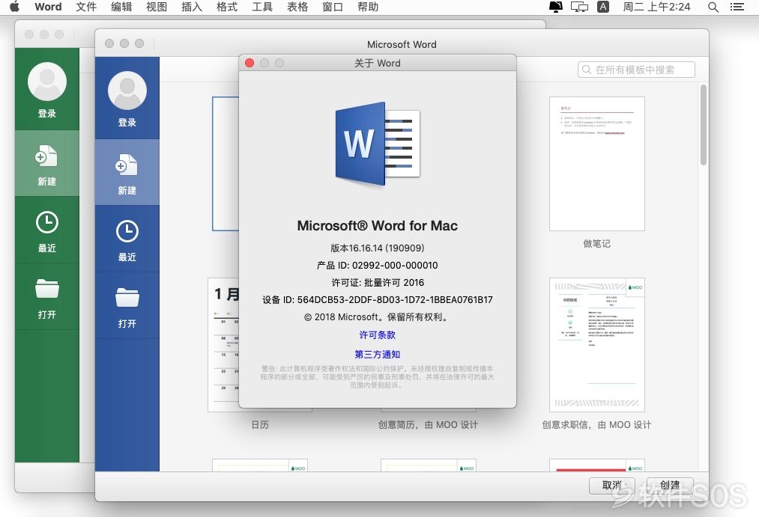759x517 pixels.
Task: Click the 设备 ID text line
Action: click(x=378, y=299)
